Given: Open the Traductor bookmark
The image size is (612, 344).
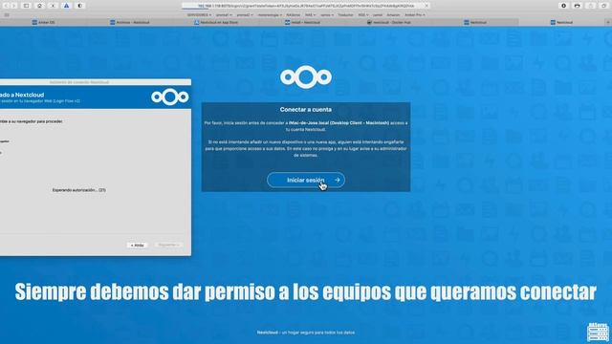Looking at the screenshot, I should (x=345, y=15).
